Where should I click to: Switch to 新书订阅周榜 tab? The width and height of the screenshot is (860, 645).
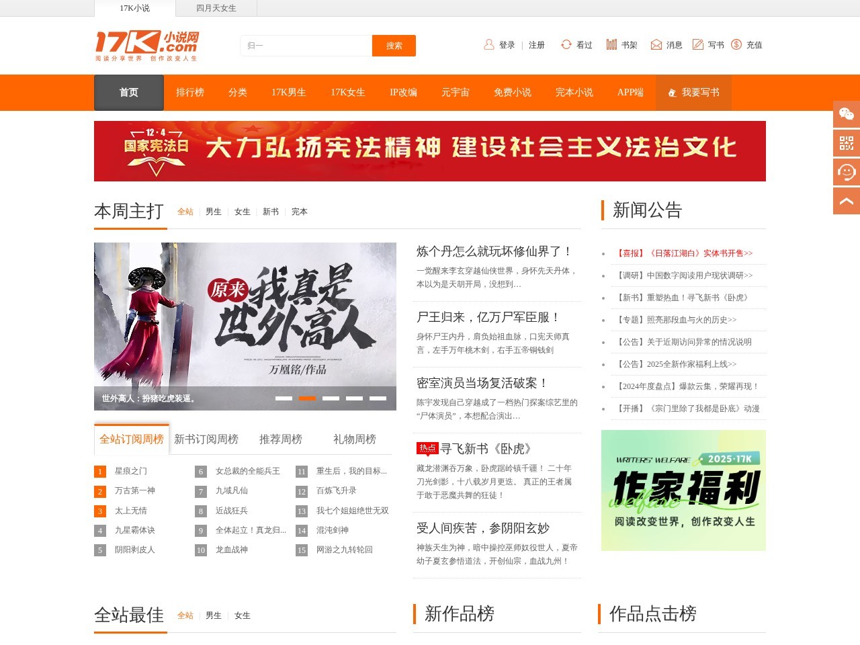pyautogui.click(x=206, y=439)
